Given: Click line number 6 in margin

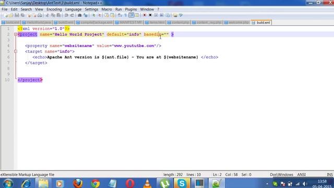Looking at the screenshot, I should 8,57.
